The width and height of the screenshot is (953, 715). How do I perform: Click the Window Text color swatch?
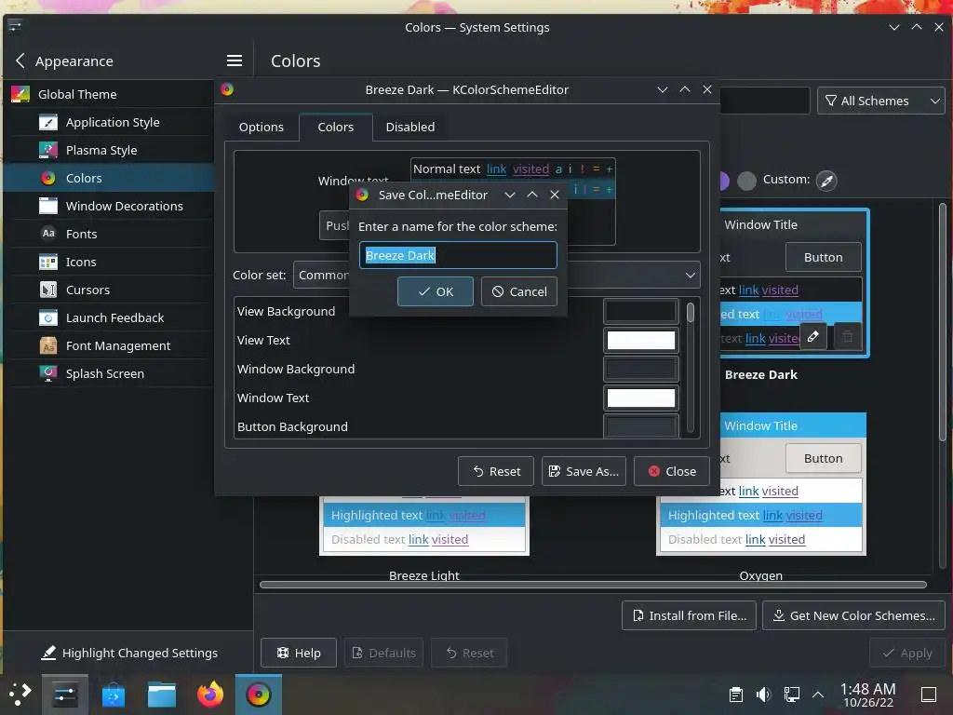pyautogui.click(x=640, y=398)
